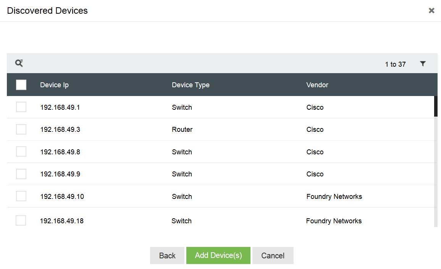Screen dimensions: 441x269
Task: Check the box for 192.168.49.9
Action: (x=21, y=174)
